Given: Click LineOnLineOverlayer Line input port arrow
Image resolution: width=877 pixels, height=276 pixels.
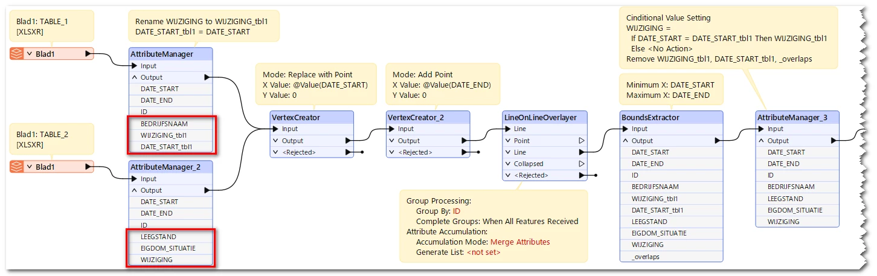Looking at the screenshot, I should tap(509, 129).
